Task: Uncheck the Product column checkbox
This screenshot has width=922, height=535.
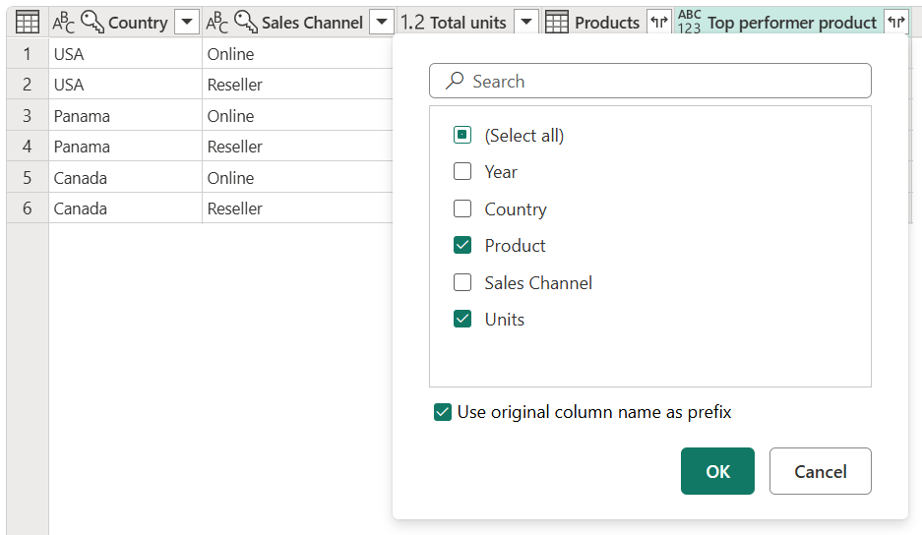Action: click(462, 246)
